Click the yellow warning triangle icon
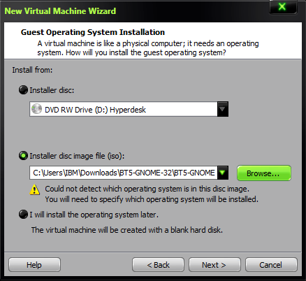Image resolution: width=306 pixels, height=281 pixels. pos(35,189)
